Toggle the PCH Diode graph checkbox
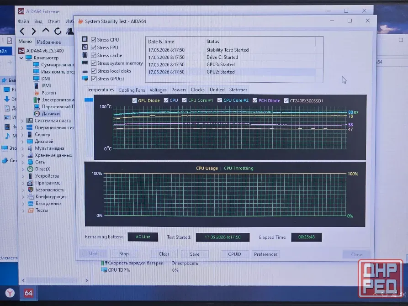 click(x=255, y=100)
